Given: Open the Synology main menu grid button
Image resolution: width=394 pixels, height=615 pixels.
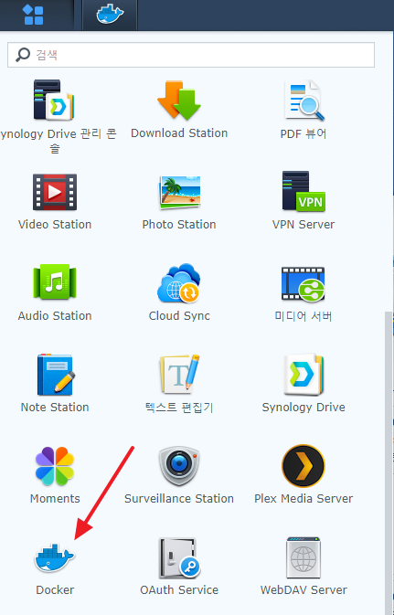Looking at the screenshot, I should pyautogui.click(x=34, y=15).
